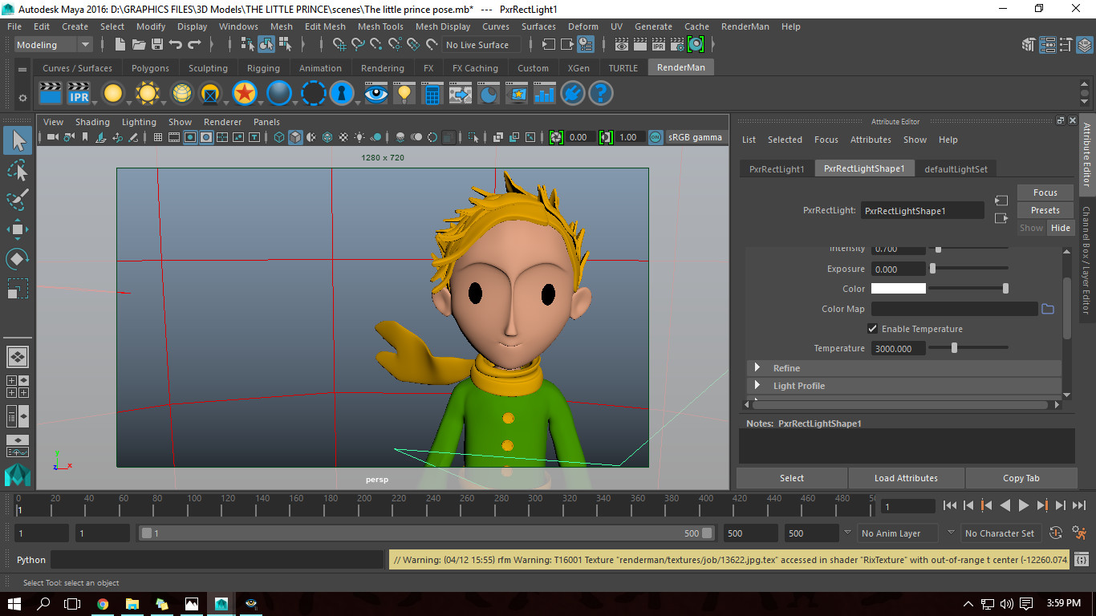Undo with the curved arrow icon
The image size is (1096, 616).
[176, 45]
